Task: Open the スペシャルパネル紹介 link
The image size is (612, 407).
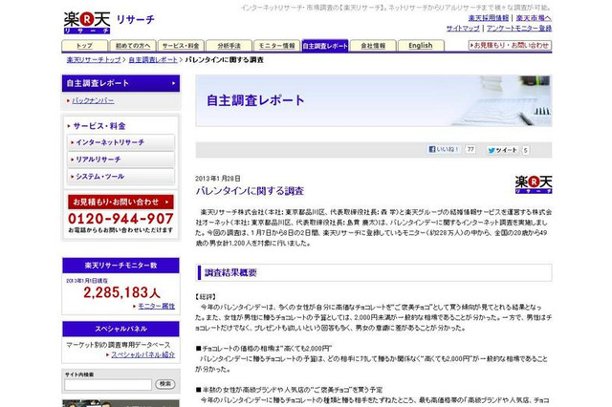Action: coord(142,354)
